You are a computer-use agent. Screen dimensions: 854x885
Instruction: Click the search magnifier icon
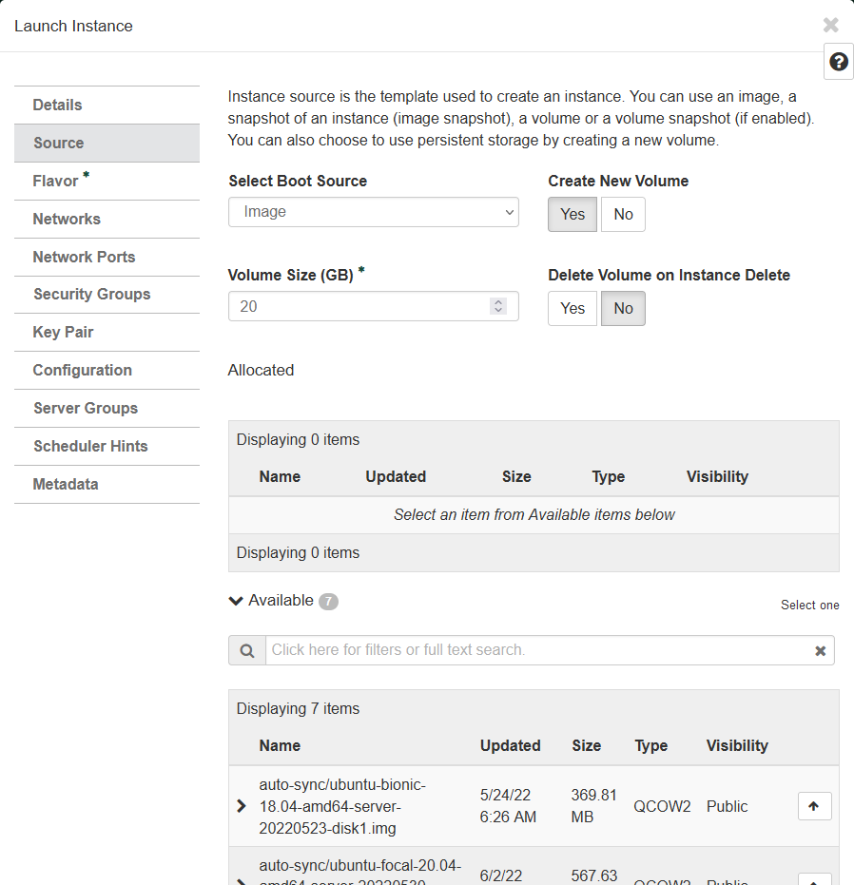(247, 650)
